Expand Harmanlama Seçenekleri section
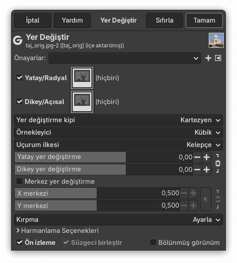Viewport: 237px width, 263px height. coord(57,231)
